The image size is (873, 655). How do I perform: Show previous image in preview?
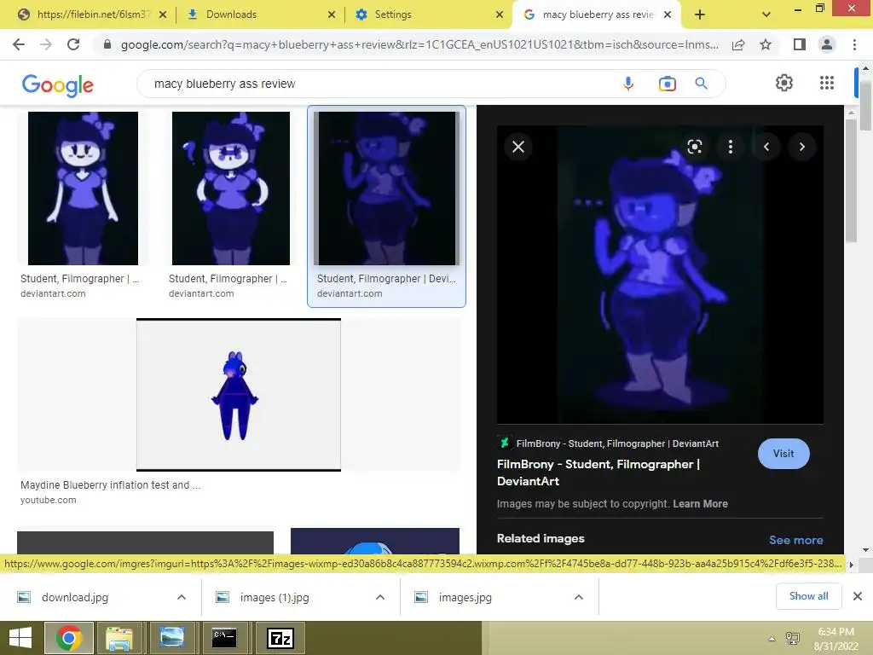766,147
